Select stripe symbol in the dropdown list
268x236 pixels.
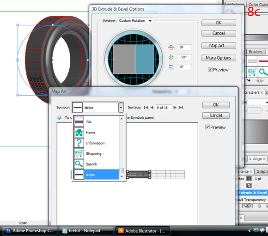96,175
